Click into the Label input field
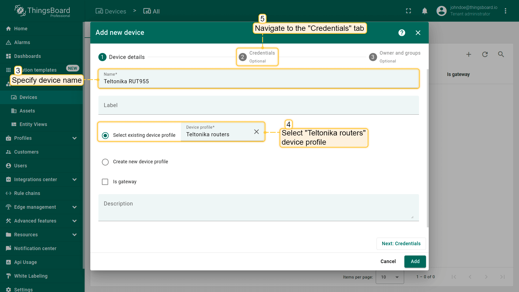The image size is (519, 292). click(x=258, y=105)
